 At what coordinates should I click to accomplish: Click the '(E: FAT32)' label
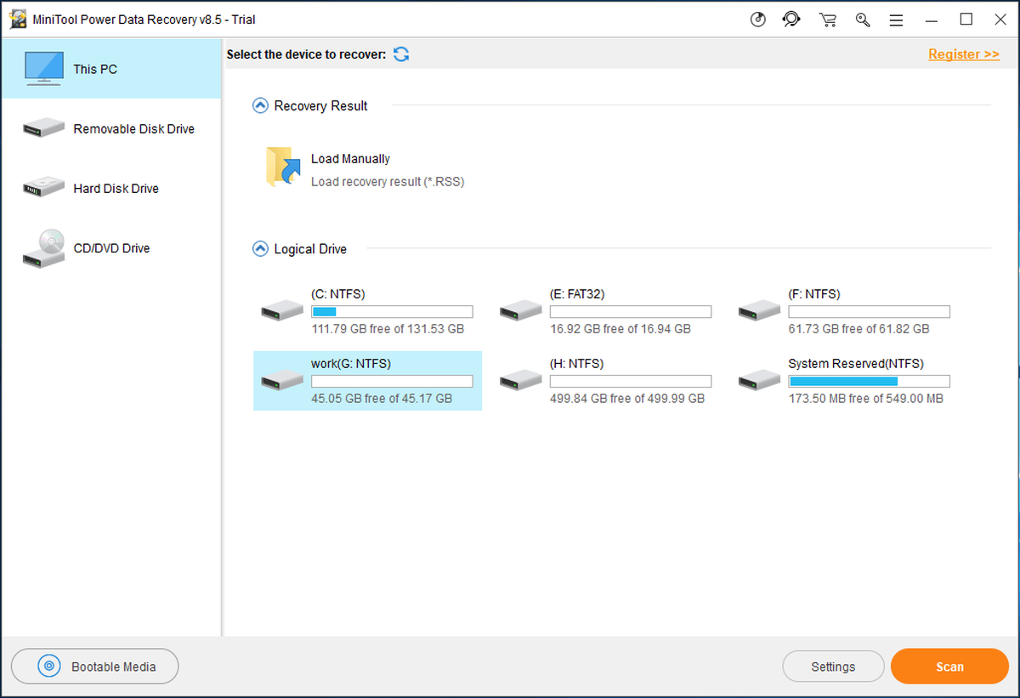(577, 294)
